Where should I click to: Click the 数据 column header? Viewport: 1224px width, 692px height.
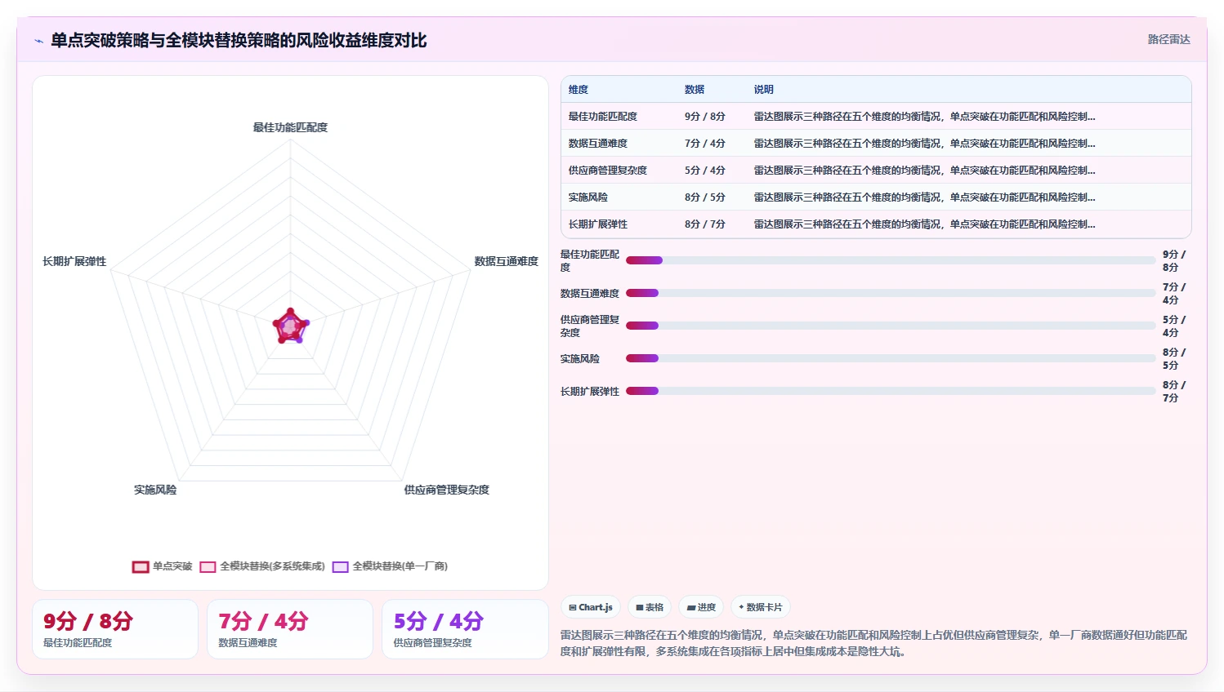tap(695, 90)
